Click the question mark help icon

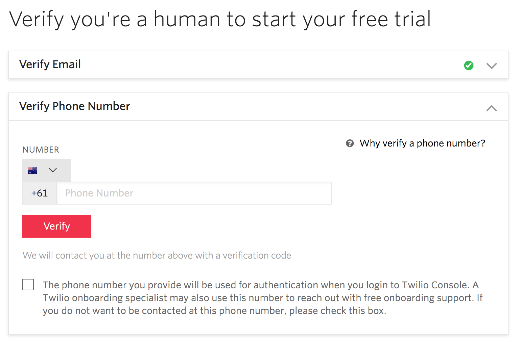[x=350, y=143]
